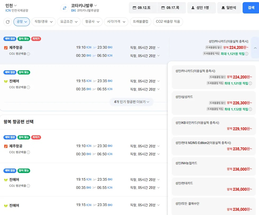
Task: Show info for 최대 1,132원 적립 in 삼성카드 card
Action: pyautogui.click(x=250, y=109)
